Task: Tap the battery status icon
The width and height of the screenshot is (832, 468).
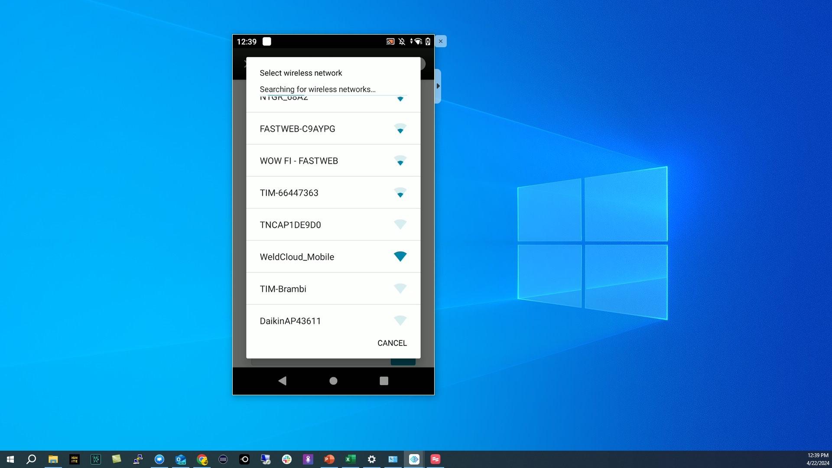Action: pos(428,42)
